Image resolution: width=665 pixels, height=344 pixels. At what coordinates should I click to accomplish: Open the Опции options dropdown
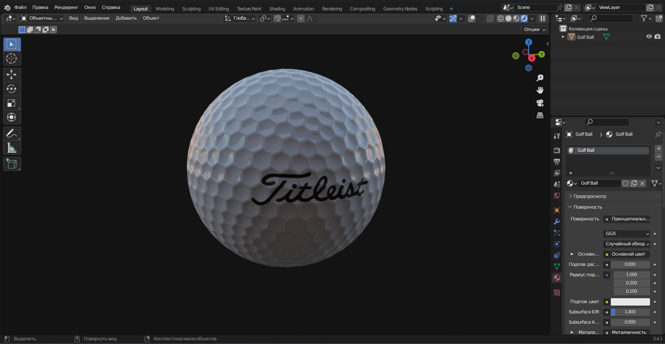534,29
